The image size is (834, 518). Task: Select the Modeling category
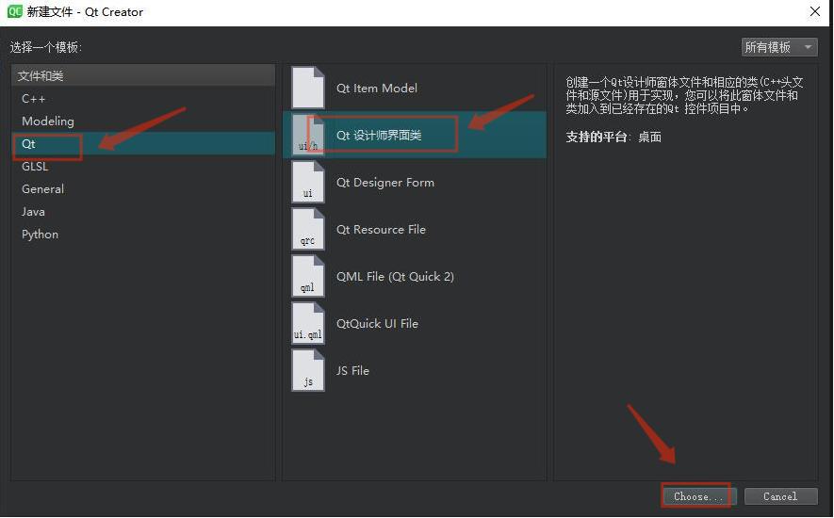coord(143,121)
